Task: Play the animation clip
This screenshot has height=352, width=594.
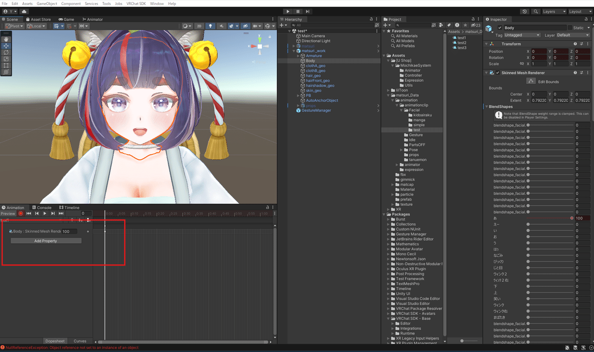Action: 45,214
